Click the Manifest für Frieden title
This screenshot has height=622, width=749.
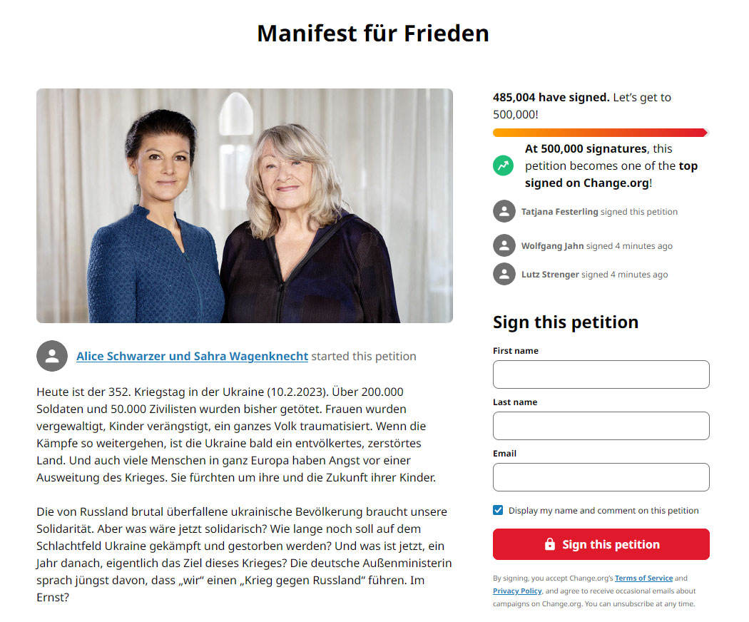[373, 34]
